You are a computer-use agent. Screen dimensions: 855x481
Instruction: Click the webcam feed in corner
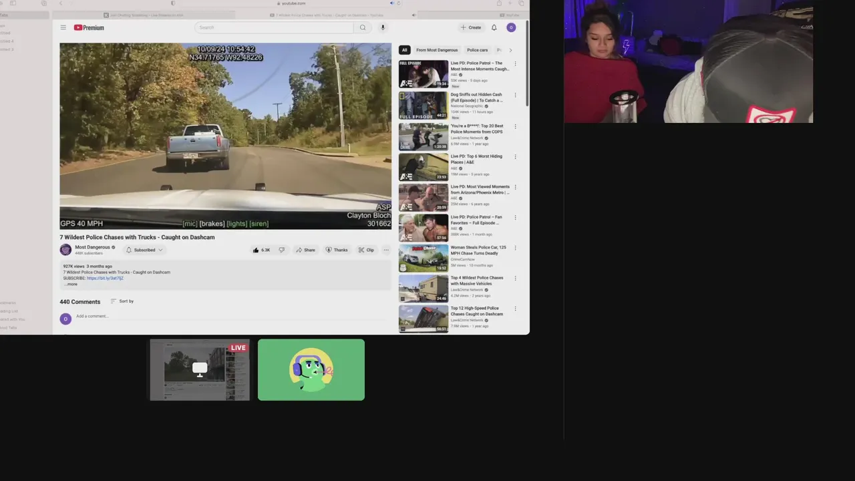click(689, 61)
